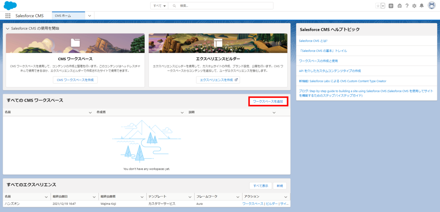Open the CMS Custom Content Type Creator link
This screenshot has width=440, height=212.
click(342, 81)
